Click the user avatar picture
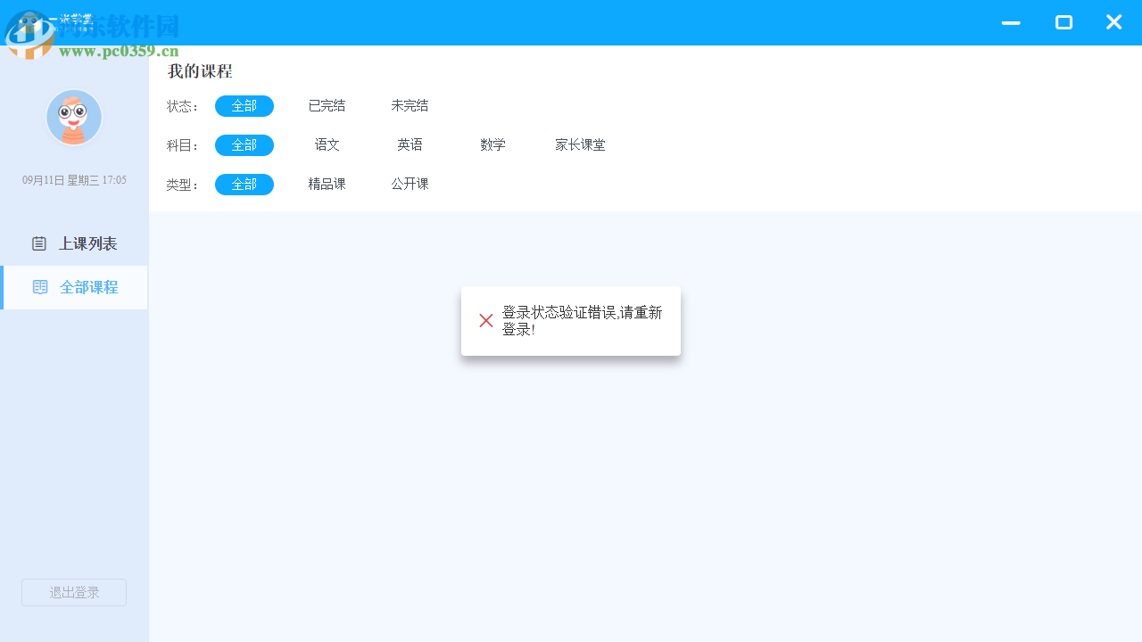This screenshot has height=642, width=1142. click(x=74, y=118)
